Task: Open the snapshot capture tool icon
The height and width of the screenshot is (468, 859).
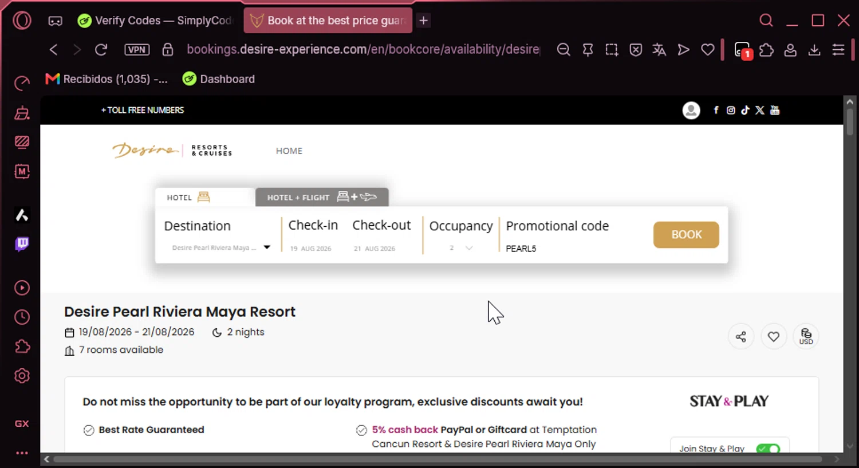Action: pos(612,50)
